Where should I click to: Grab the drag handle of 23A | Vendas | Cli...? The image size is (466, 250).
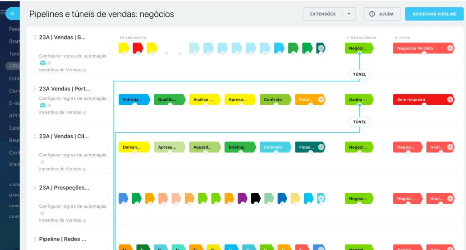[x=35, y=137]
